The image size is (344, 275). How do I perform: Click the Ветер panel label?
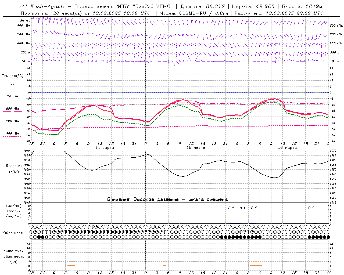tap(25, 20)
